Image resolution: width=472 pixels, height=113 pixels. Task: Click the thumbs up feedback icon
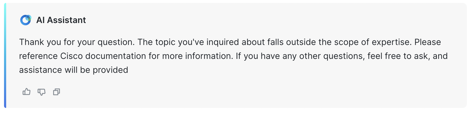(x=26, y=92)
